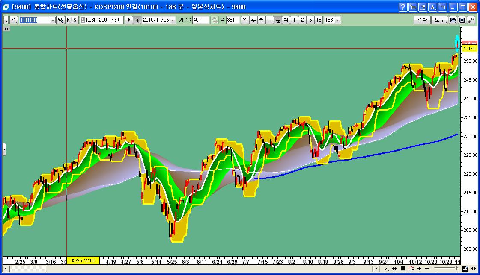
Task: Click the 5 minute interval button
Action: (x=310, y=20)
